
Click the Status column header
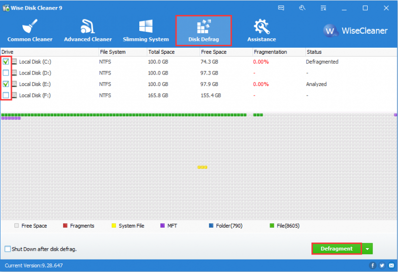[351, 52]
